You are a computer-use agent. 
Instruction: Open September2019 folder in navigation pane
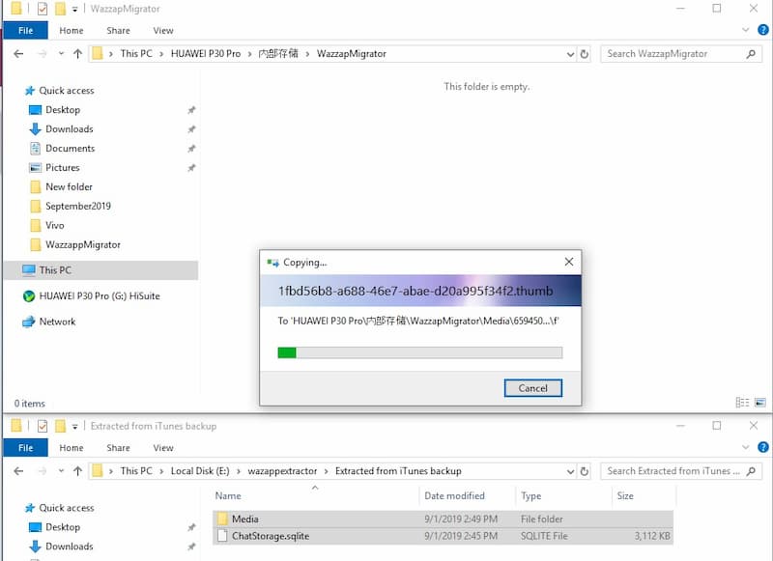click(x=78, y=206)
